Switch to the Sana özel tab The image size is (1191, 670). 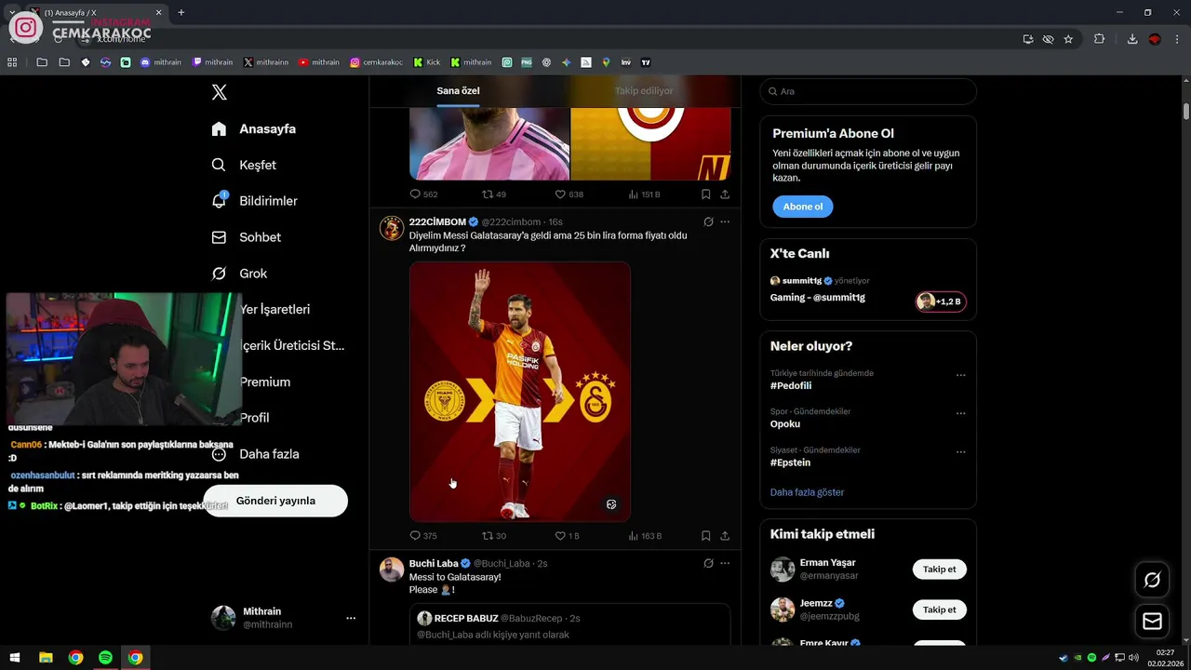click(458, 91)
